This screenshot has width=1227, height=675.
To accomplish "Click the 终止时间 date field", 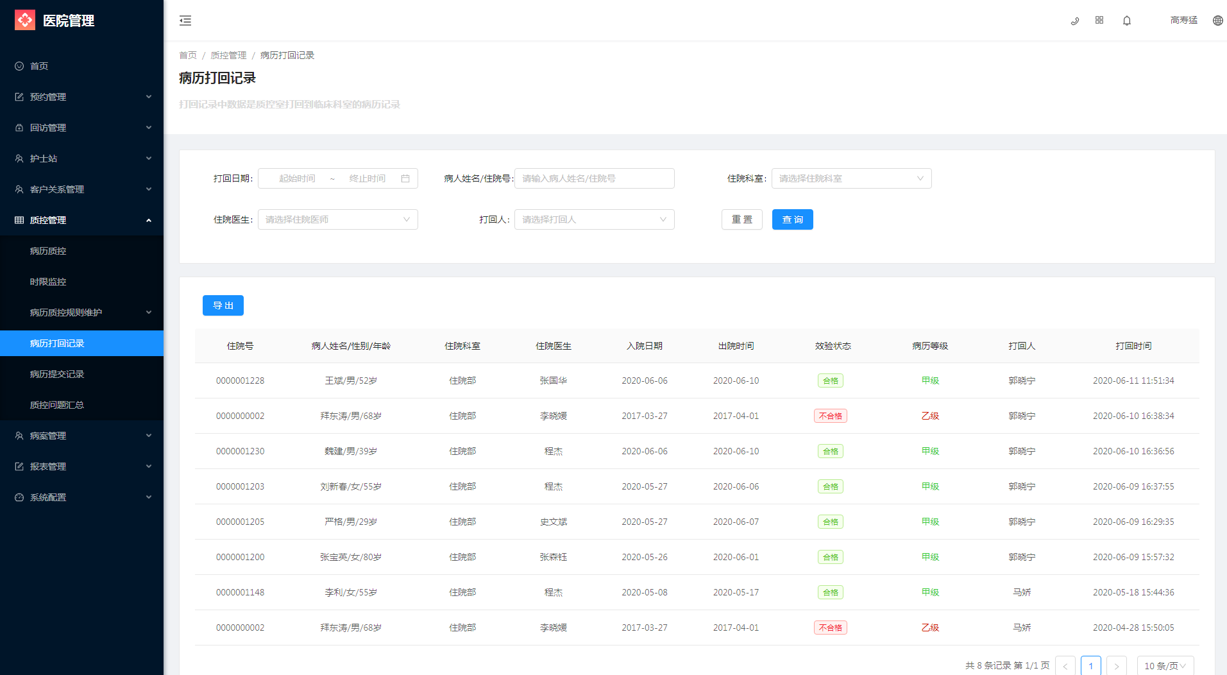I will tap(368, 178).
